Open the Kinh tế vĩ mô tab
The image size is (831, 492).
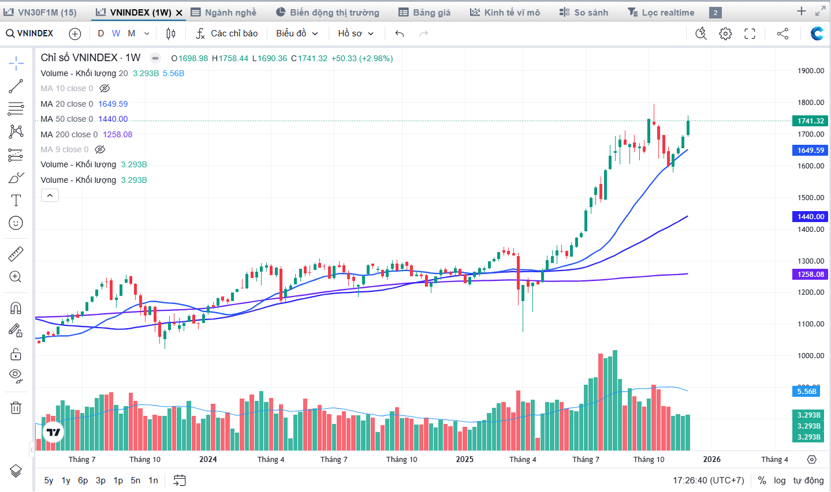[x=505, y=12]
